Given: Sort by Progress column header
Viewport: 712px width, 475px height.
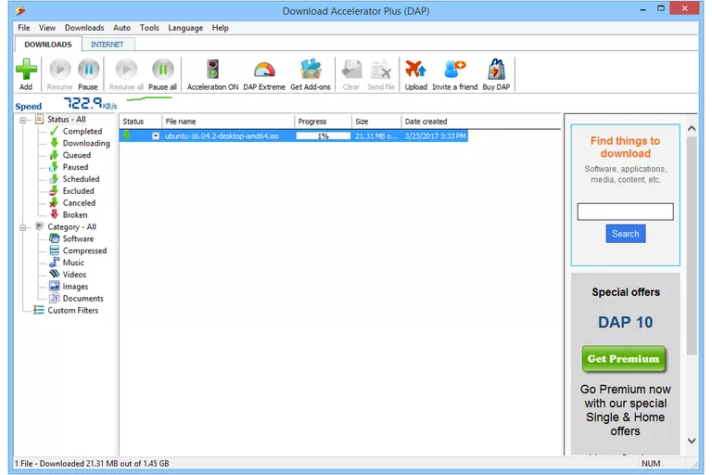Looking at the screenshot, I should [323, 122].
